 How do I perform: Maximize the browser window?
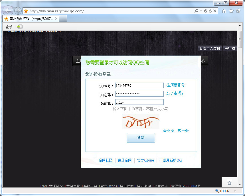pyautogui.click(x=226, y=3)
